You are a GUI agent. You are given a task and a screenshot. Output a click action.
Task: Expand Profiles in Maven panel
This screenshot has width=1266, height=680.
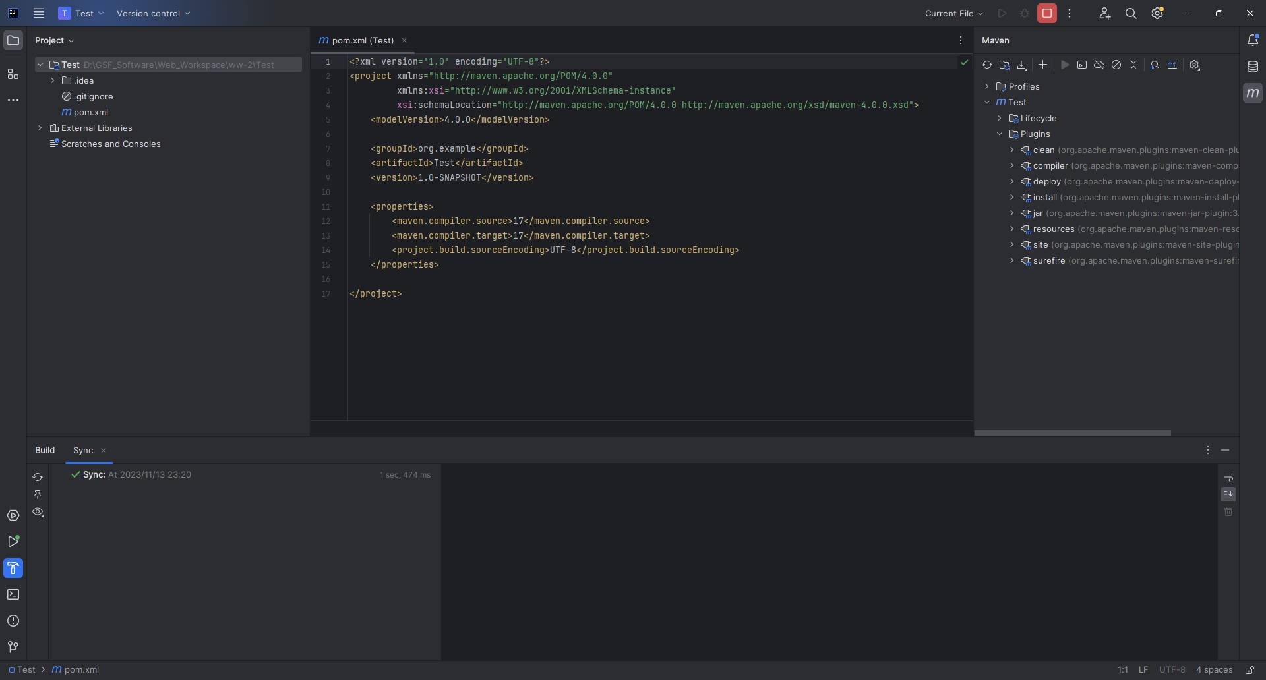(x=987, y=86)
